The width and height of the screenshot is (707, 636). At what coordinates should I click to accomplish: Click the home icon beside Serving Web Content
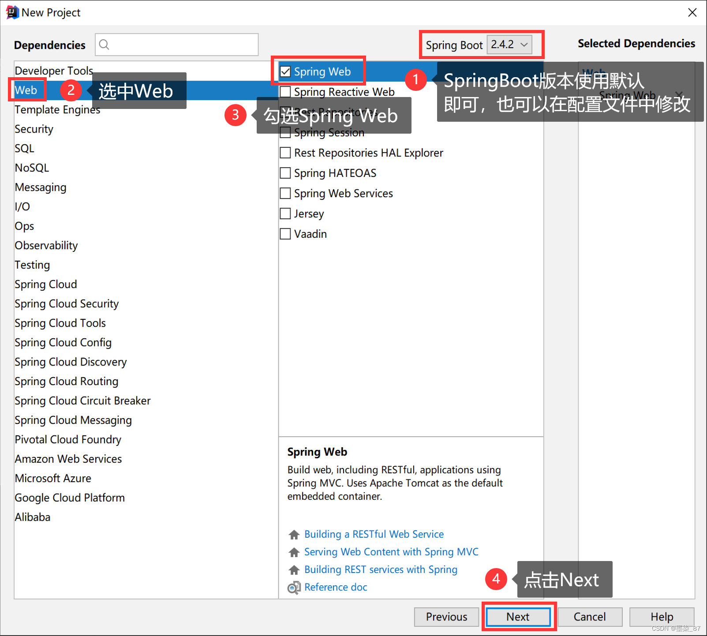click(294, 552)
